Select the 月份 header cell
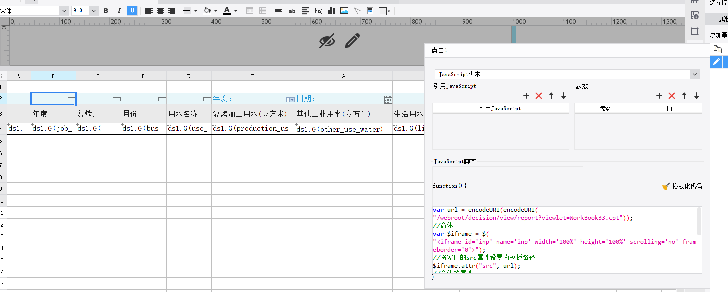 pos(143,114)
